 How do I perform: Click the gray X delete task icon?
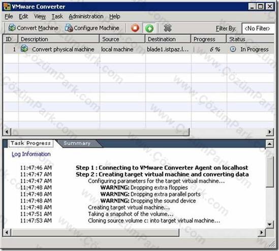167,28
